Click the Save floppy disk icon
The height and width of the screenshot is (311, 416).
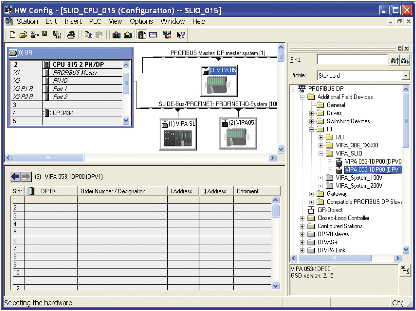44,34
